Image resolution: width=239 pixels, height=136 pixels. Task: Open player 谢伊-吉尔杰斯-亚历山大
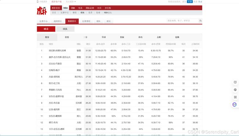[x=60, y=57]
